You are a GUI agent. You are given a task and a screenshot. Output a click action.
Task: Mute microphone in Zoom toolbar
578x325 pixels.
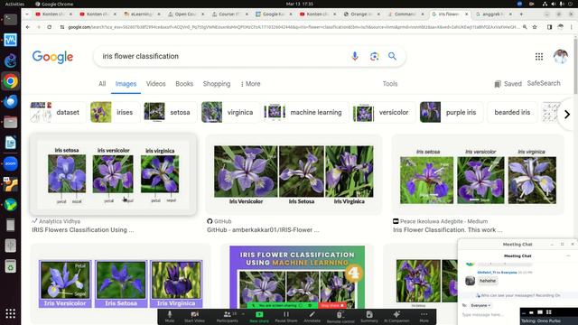click(x=170, y=317)
